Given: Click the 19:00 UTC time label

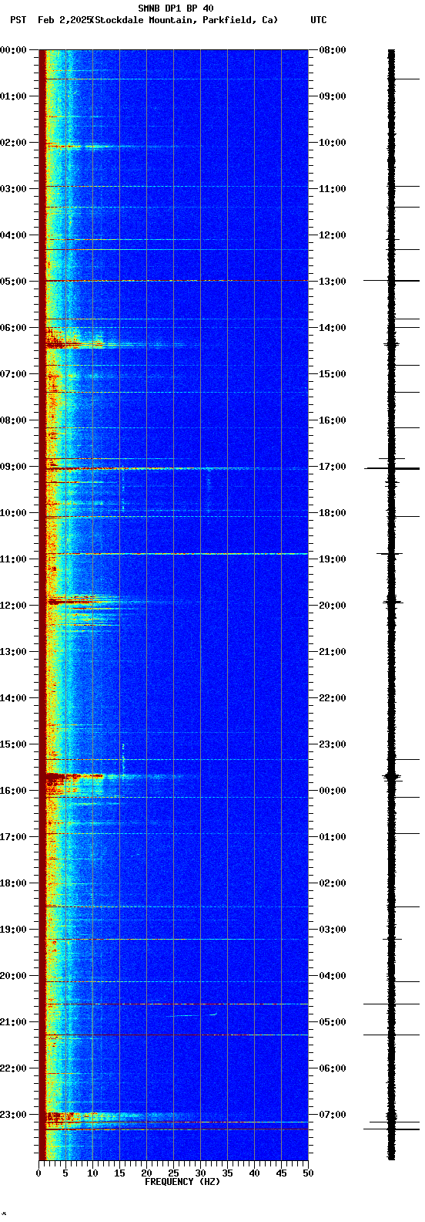Looking at the screenshot, I should click(333, 559).
